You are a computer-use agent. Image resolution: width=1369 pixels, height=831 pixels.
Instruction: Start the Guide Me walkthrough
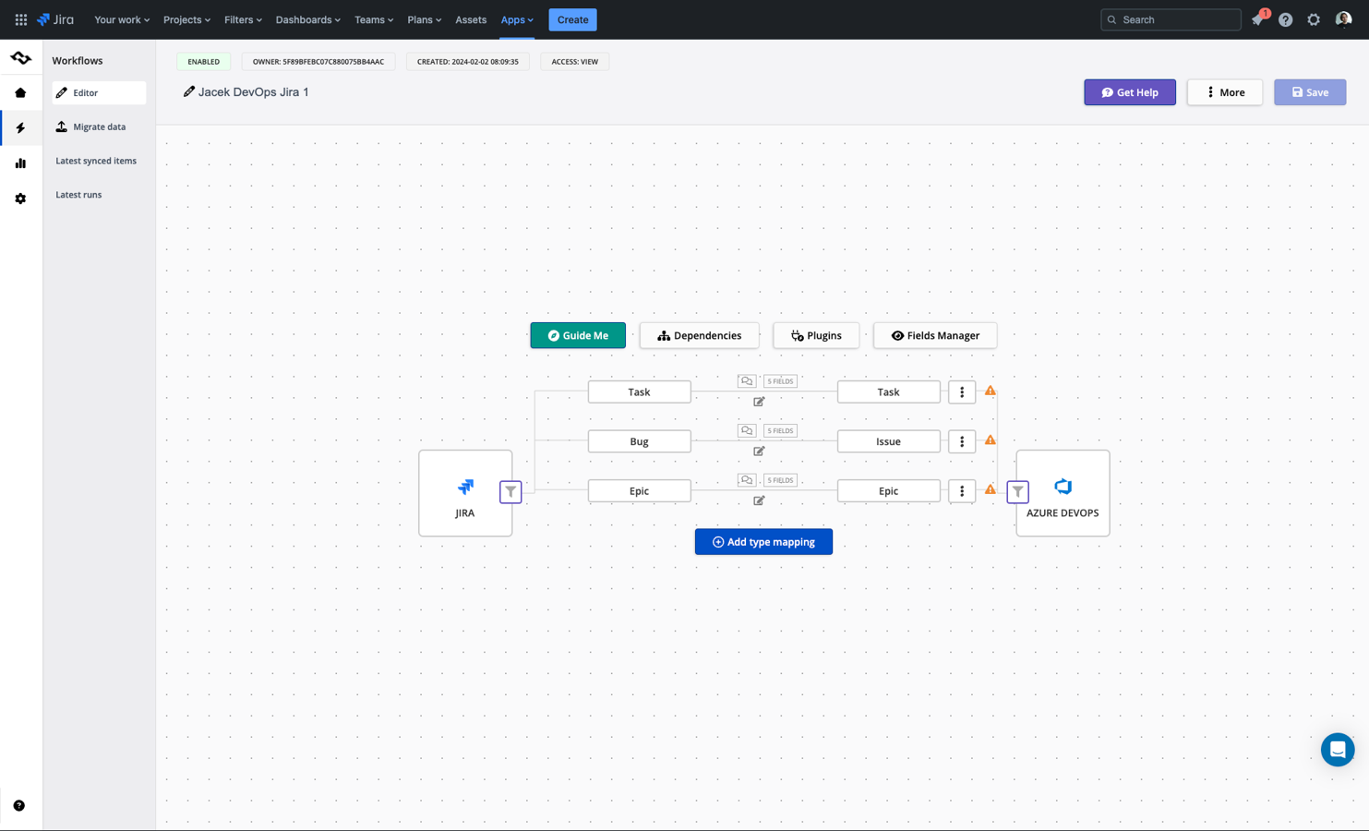578,335
